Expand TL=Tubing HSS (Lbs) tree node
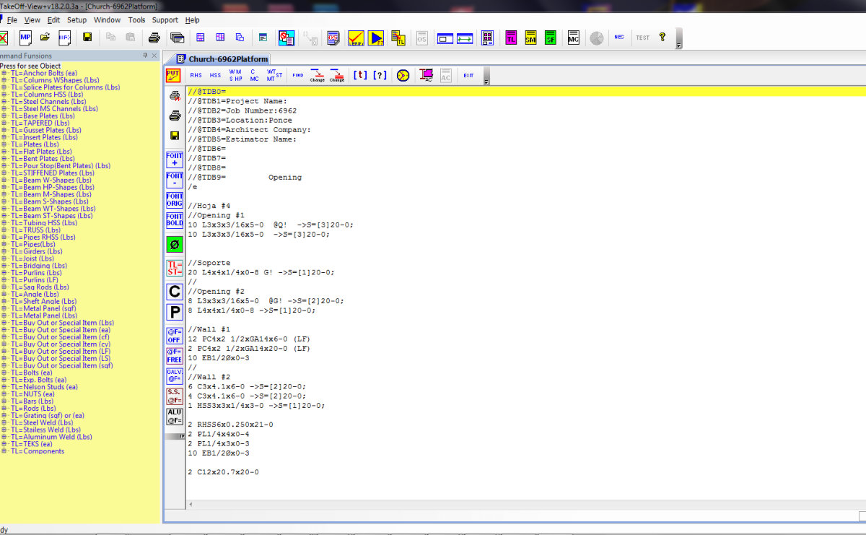The image size is (866, 535). tap(4, 222)
